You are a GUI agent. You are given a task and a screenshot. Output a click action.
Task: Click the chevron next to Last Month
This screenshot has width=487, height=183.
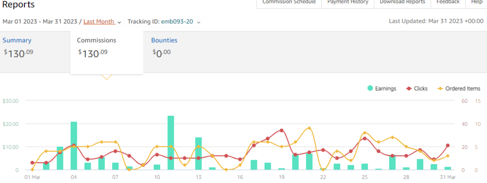pos(119,22)
